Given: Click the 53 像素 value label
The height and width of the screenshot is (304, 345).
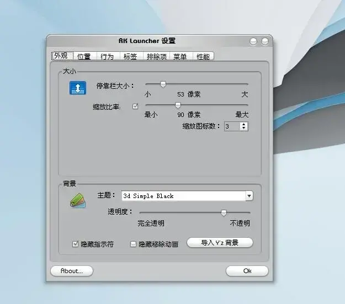Looking at the screenshot, I should point(189,94).
